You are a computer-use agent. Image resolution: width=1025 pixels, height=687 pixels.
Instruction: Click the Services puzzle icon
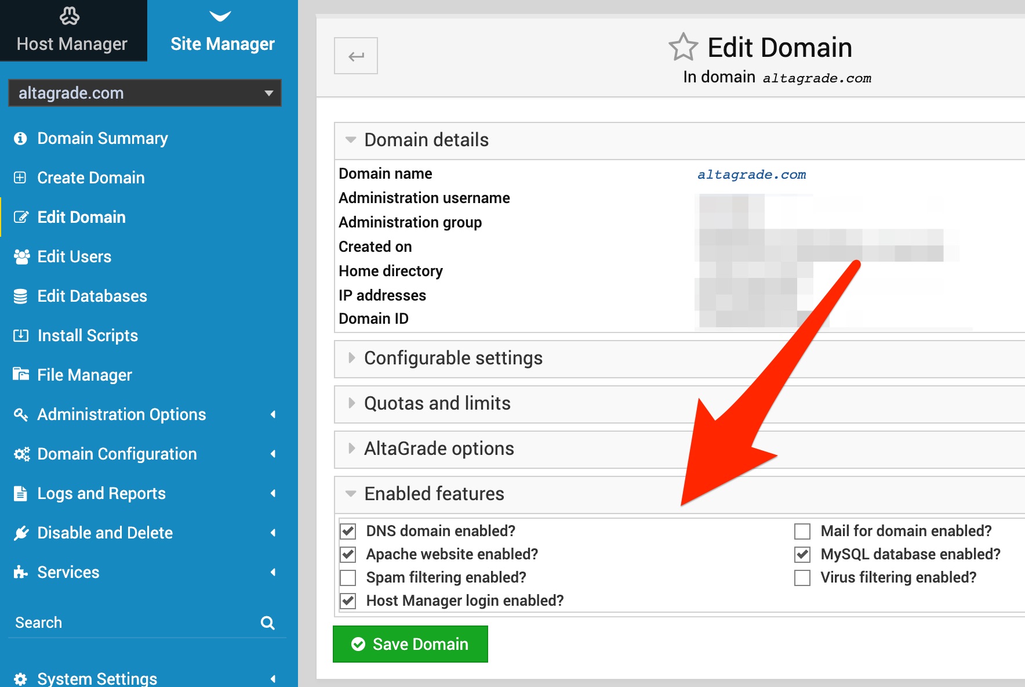21,572
